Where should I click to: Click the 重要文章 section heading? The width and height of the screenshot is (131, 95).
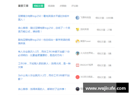point(23,6)
